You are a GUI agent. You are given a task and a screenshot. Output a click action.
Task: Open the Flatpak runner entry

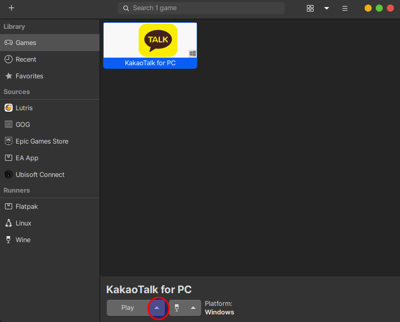[x=26, y=206]
